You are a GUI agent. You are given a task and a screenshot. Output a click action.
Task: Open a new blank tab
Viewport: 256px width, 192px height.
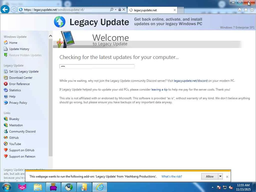click(x=181, y=10)
